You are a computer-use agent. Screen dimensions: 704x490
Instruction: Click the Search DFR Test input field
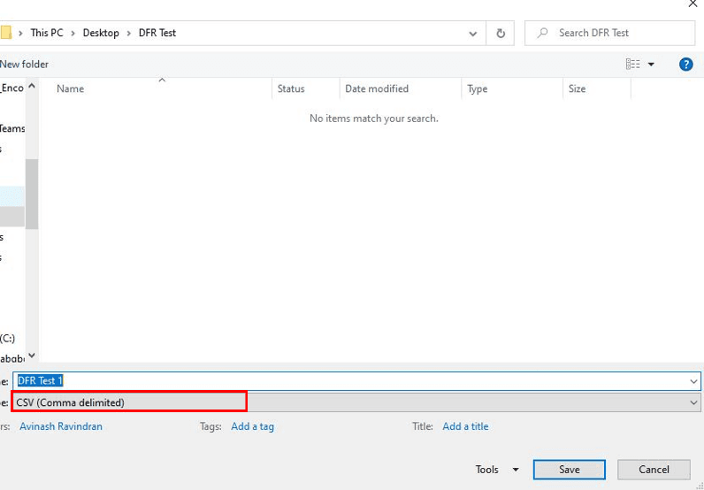[619, 34]
